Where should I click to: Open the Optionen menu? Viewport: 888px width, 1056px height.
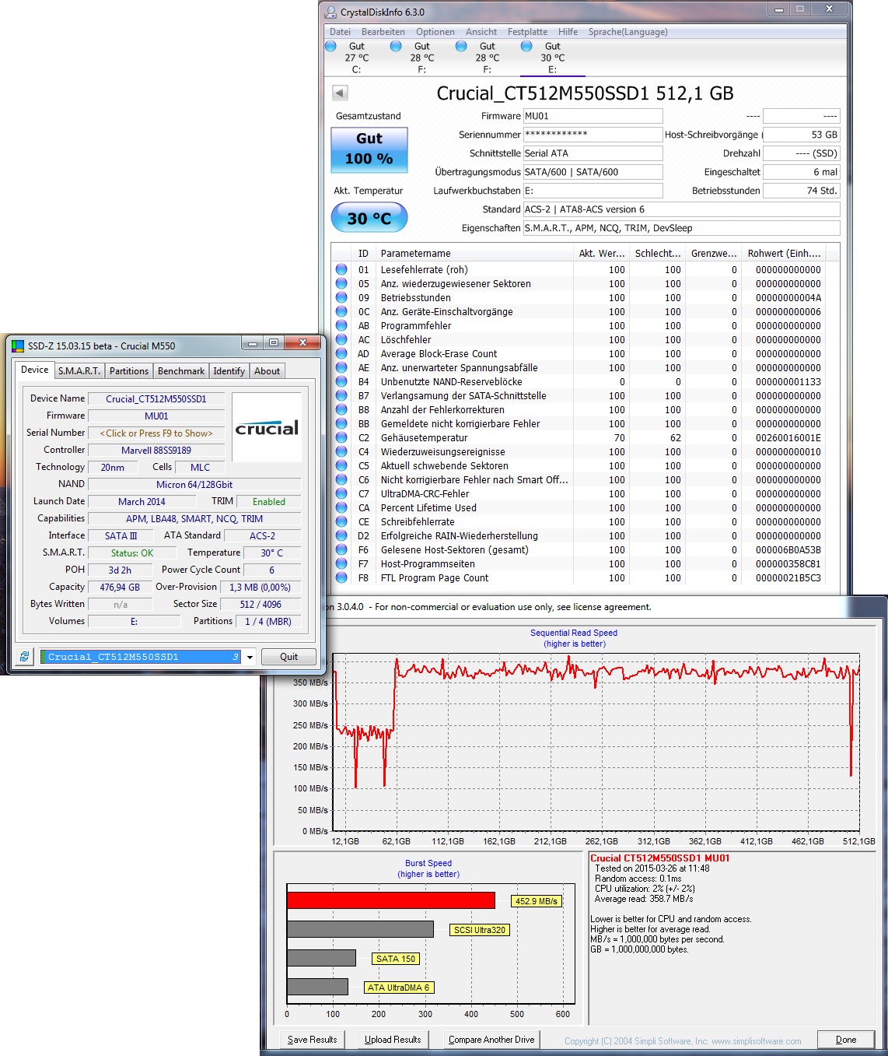[435, 32]
